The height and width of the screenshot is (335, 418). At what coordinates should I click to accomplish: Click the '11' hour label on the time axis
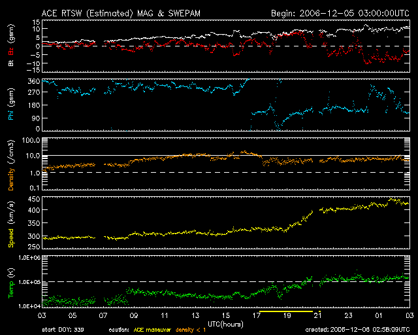[165, 316]
